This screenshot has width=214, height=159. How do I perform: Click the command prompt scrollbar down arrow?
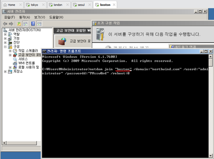pyautogui.click(x=211, y=156)
